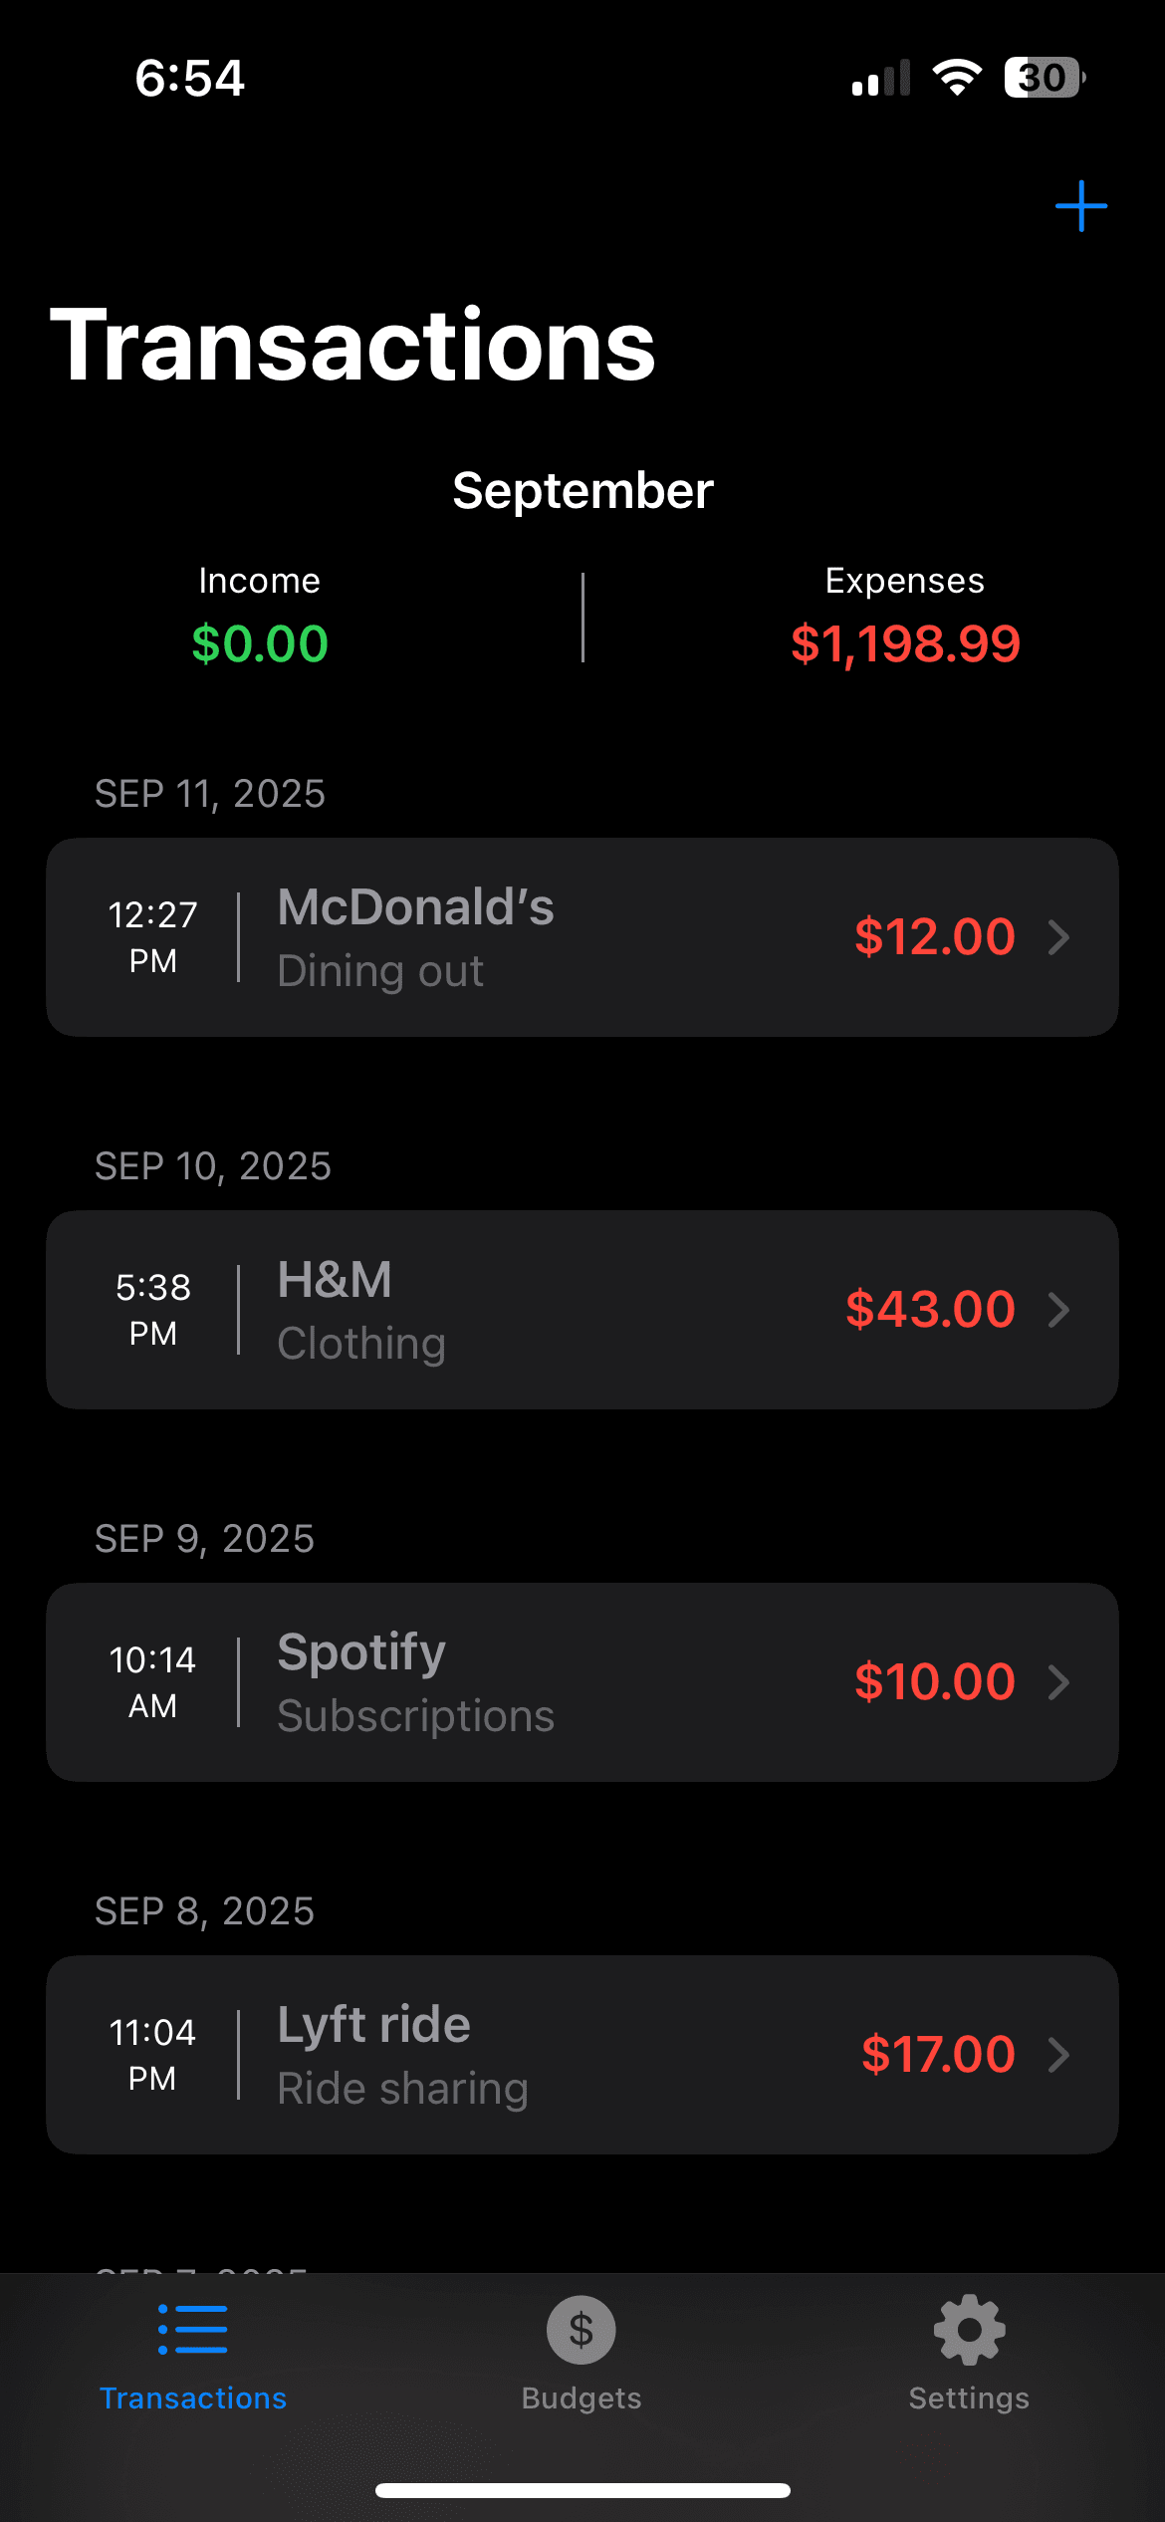Open the Settings gear icon
The image size is (1165, 2522).
[969, 2329]
